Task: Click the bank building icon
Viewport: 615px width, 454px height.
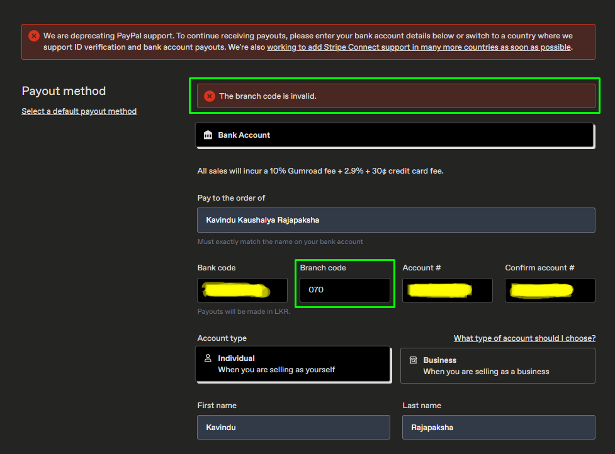Action: (208, 135)
